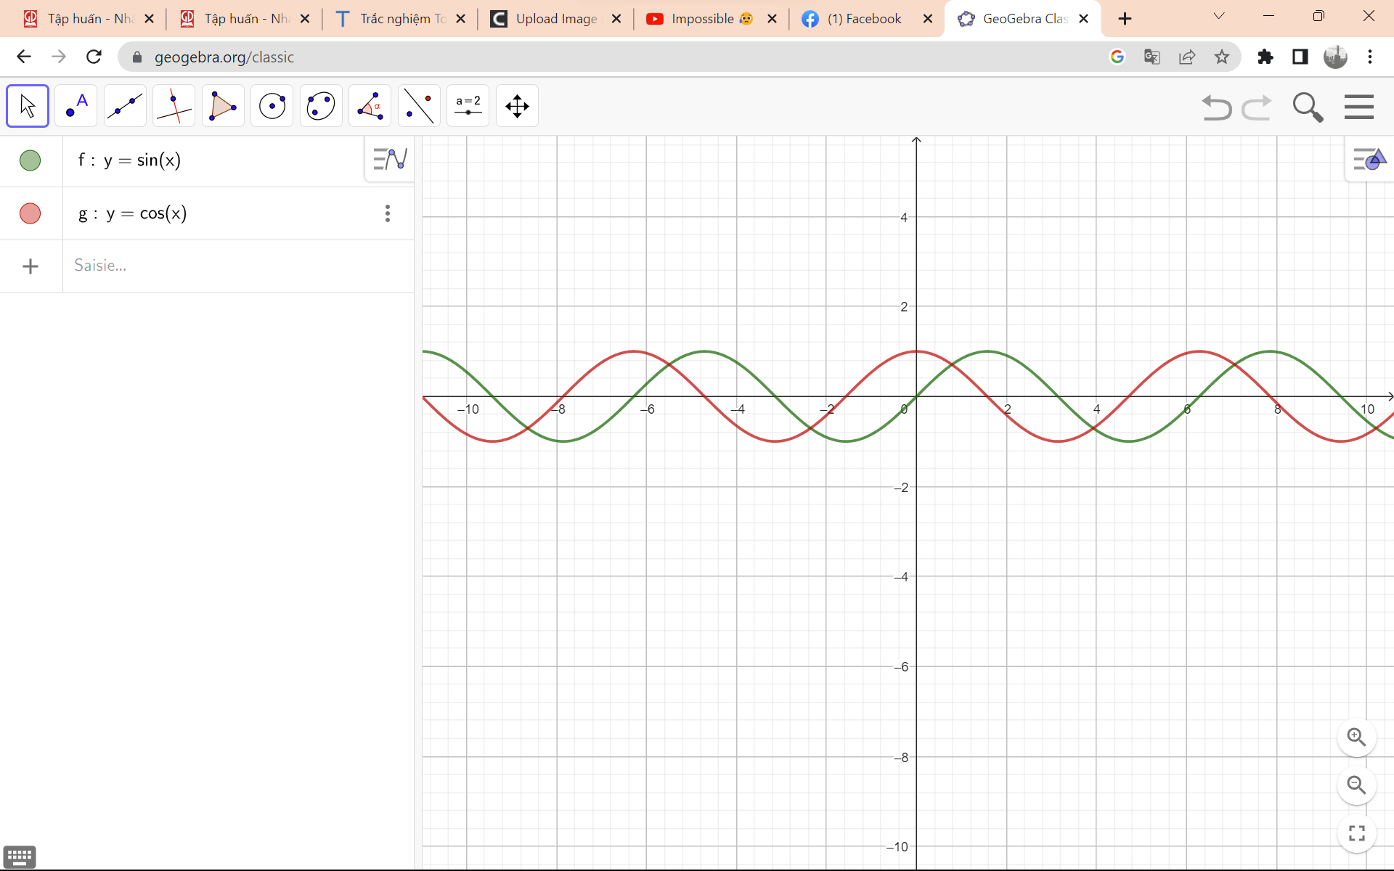Viewport: 1394px width, 871px height.
Task: Select the Slider/variable tool
Action: tap(468, 105)
